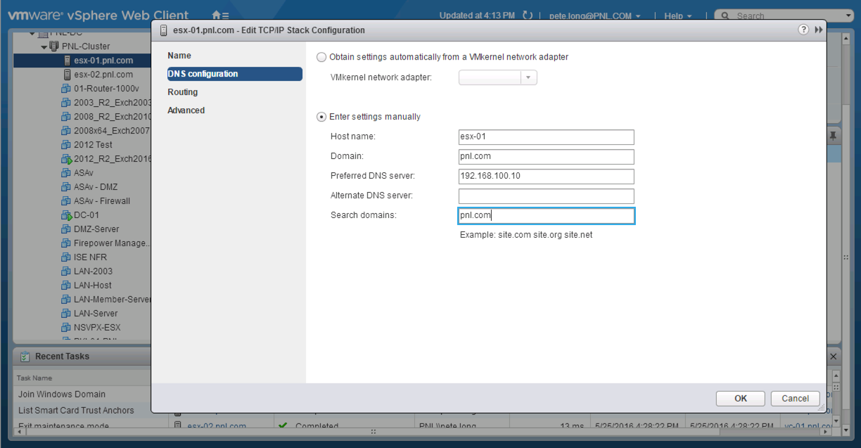Click the Domain input field
861x448 pixels.
click(x=546, y=157)
